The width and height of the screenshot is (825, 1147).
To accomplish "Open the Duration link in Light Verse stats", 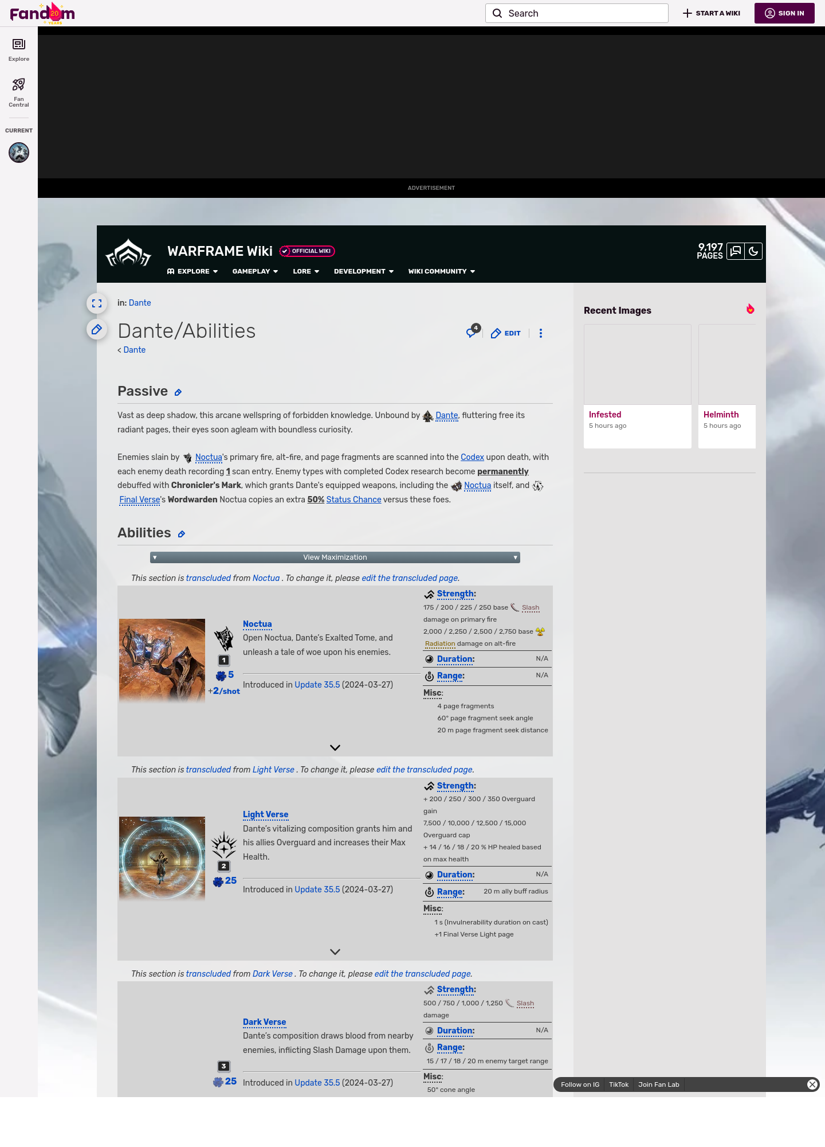I will (455, 875).
